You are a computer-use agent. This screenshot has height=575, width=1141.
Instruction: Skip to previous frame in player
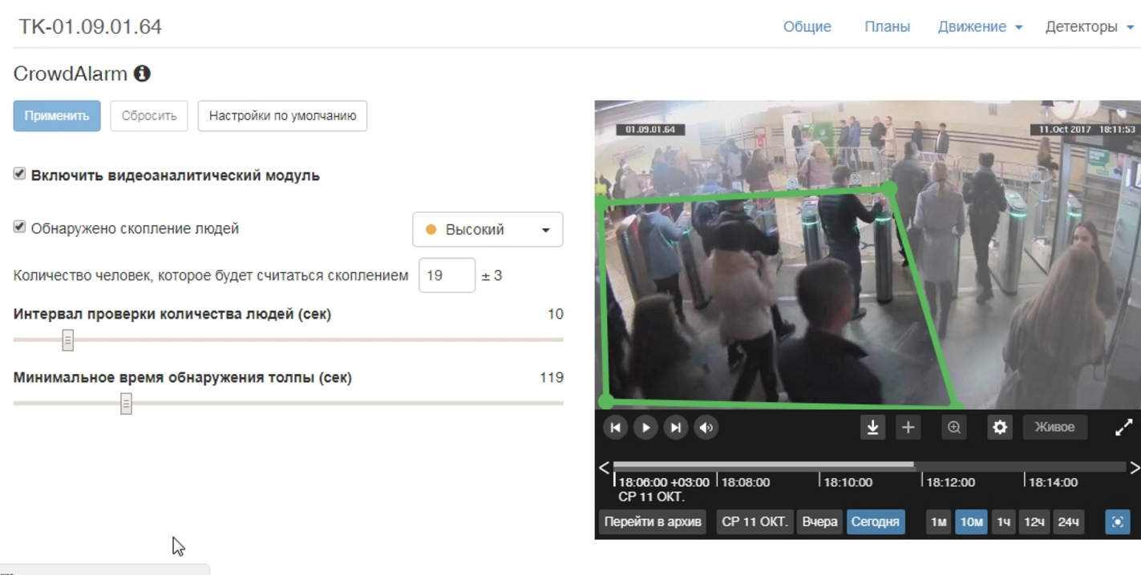click(615, 428)
